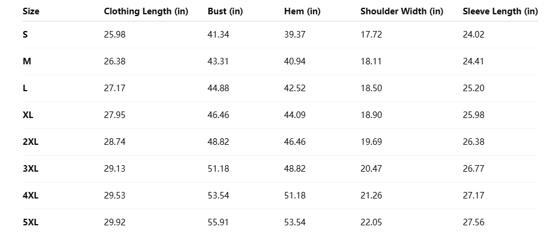Select the L size row label
The width and height of the screenshot is (549, 245).
[x=25, y=88]
